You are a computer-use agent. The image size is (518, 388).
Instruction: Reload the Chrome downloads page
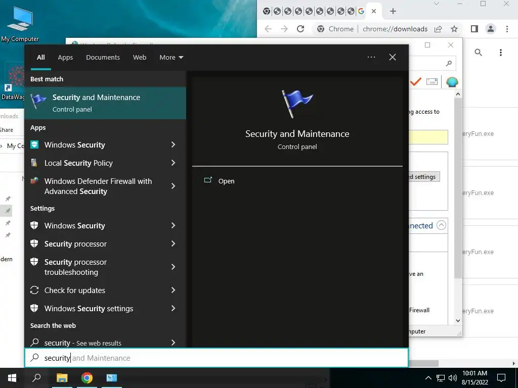click(x=300, y=29)
